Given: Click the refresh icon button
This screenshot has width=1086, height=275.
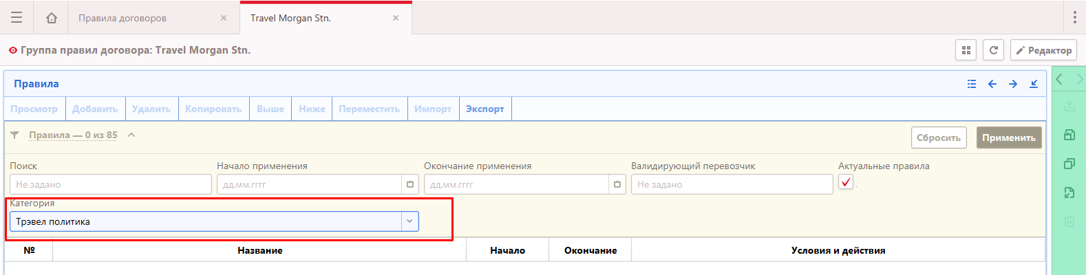Looking at the screenshot, I should point(993,50).
